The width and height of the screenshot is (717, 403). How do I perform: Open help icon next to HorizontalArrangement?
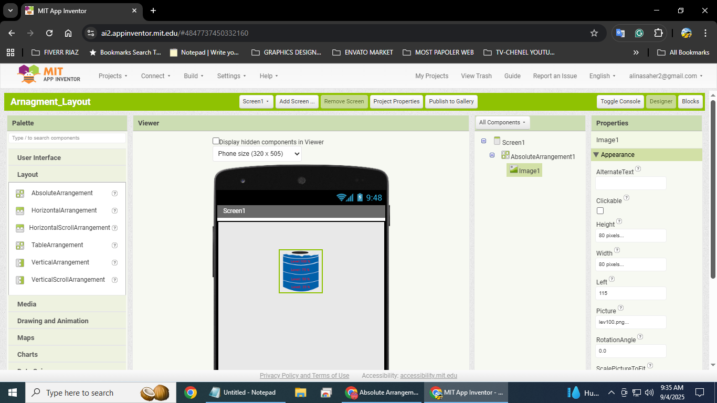pos(114,210)
